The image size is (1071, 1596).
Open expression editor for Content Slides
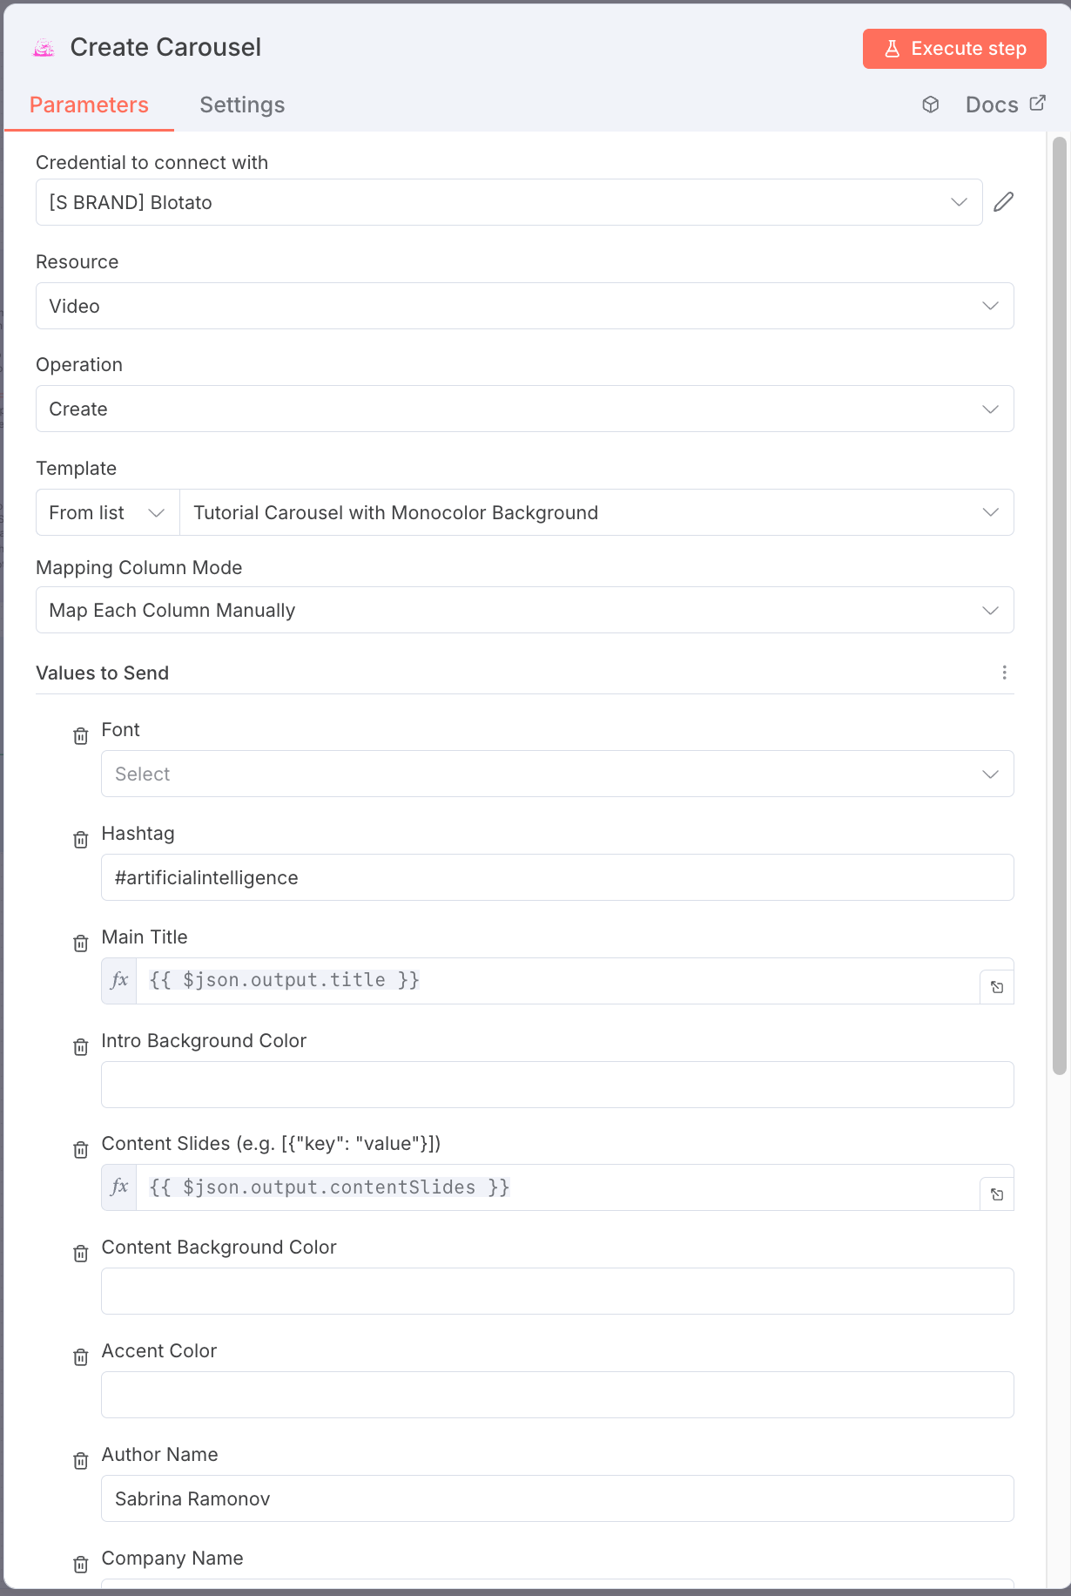pyautogui.click(x=997, y=1194)
